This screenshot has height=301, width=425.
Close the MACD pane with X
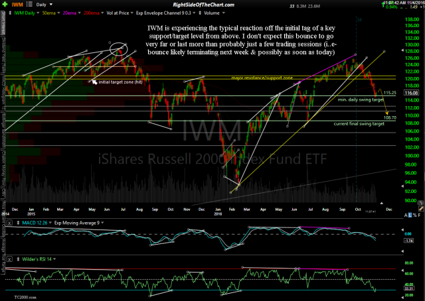click(9, 223)
